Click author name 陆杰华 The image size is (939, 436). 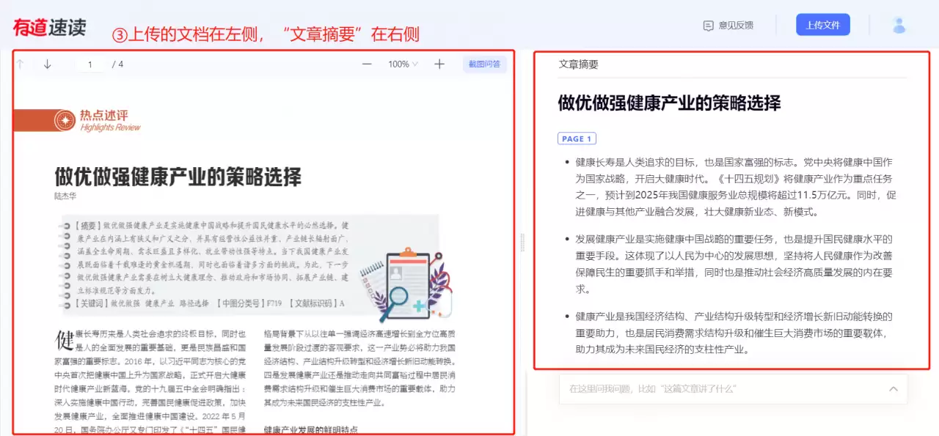65,196
